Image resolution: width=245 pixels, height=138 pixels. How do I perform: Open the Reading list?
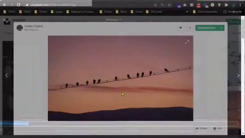pyautogui.click(x=232, y=12)
